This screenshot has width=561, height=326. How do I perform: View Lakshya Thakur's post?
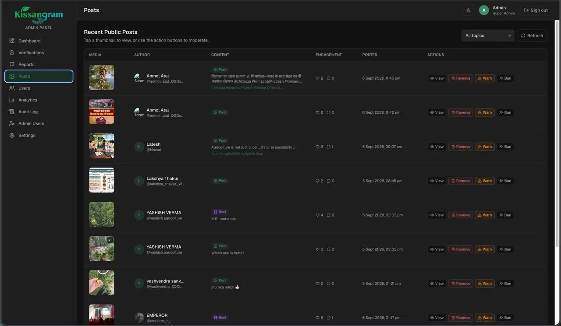(x=437, y=181)
